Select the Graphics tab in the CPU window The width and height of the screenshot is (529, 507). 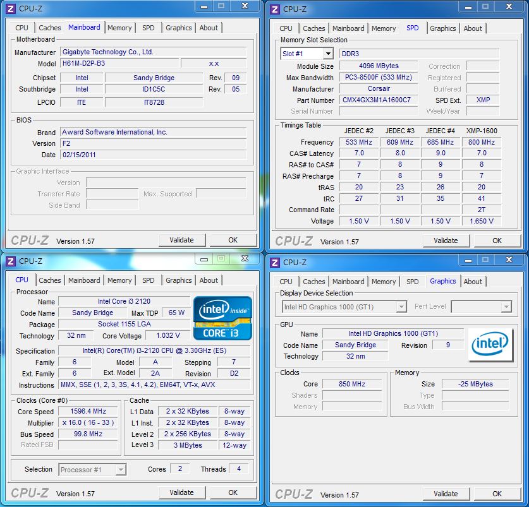(178, 280)
